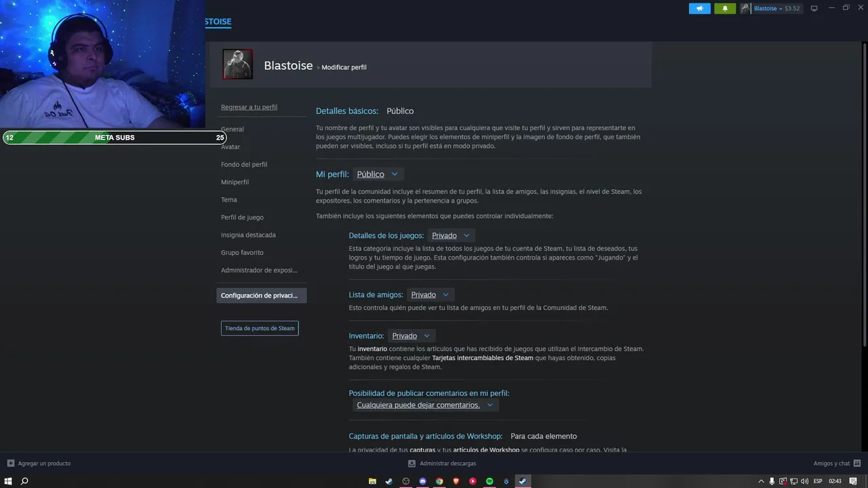Show hidden system tray icons
Viewport: 868px width, 488px height.
point(761,481)
